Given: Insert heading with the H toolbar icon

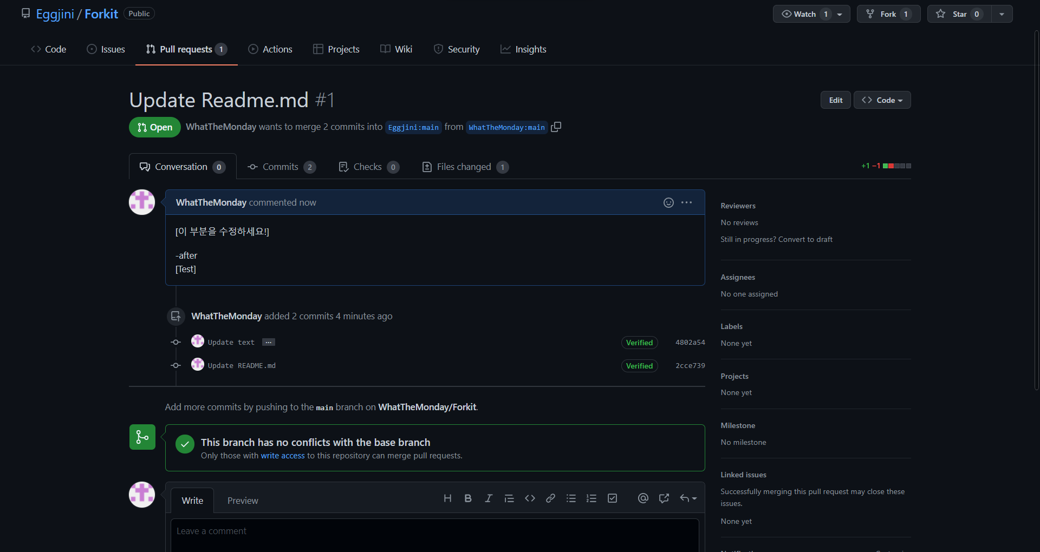Looking at the screenshot, I should pos(447,498).
